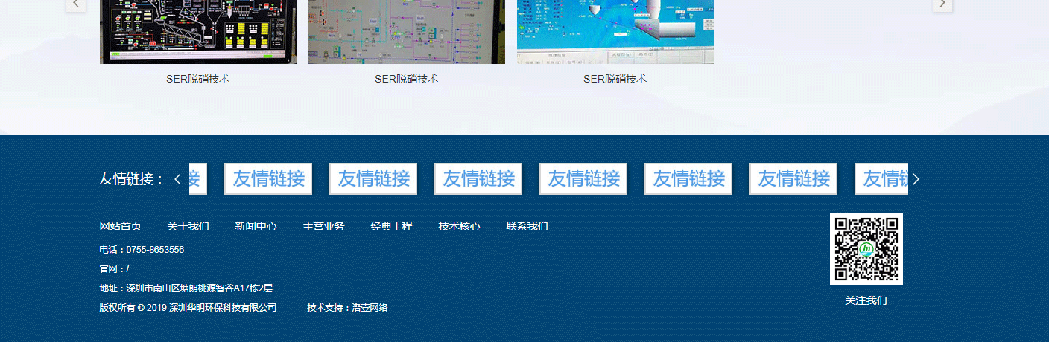
Task: Select 技术核心 in footer navigation
Action: click(x=459, y=226)
